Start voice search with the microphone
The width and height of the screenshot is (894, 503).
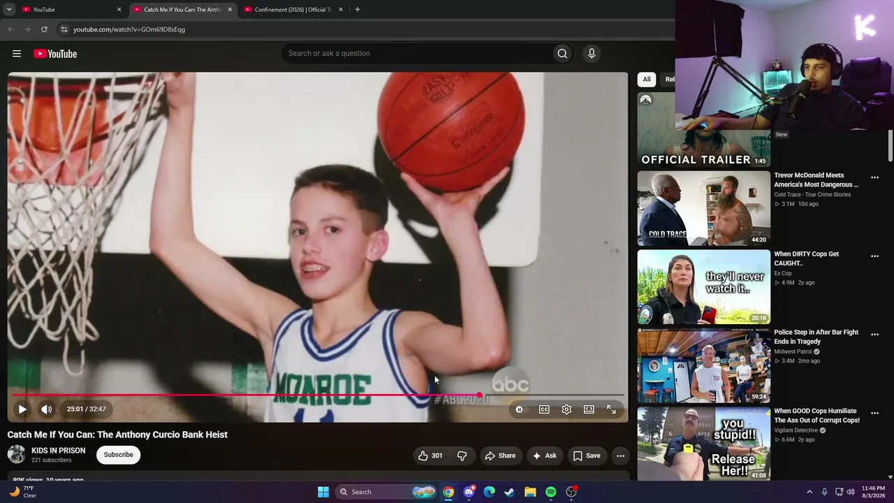[x=592, y=54]
